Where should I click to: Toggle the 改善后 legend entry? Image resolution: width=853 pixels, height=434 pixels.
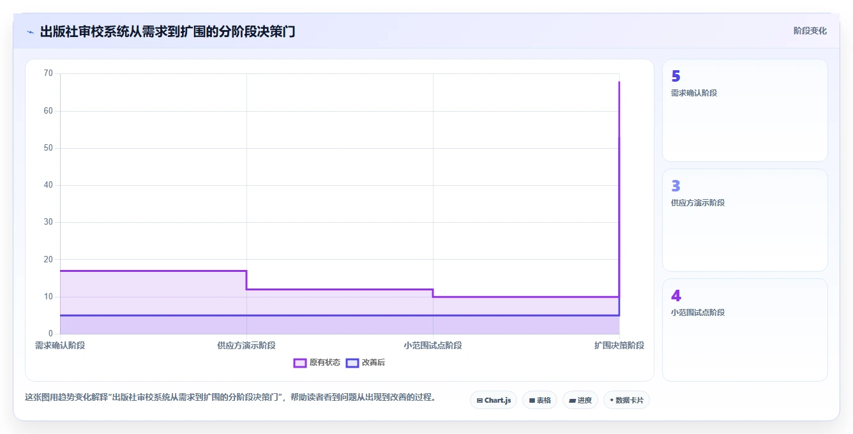click(365, 363)
